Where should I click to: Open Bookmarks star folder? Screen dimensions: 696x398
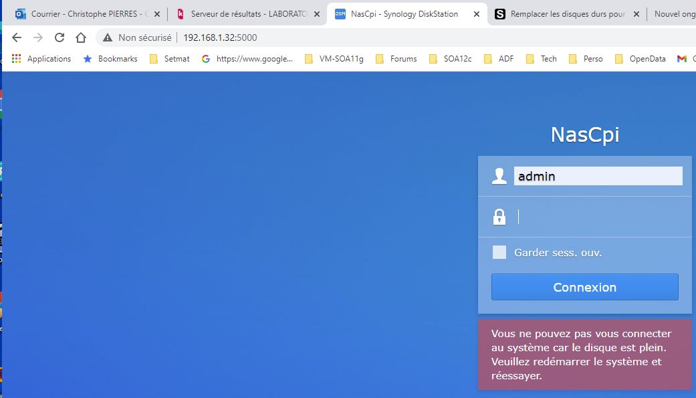point(110,59)
